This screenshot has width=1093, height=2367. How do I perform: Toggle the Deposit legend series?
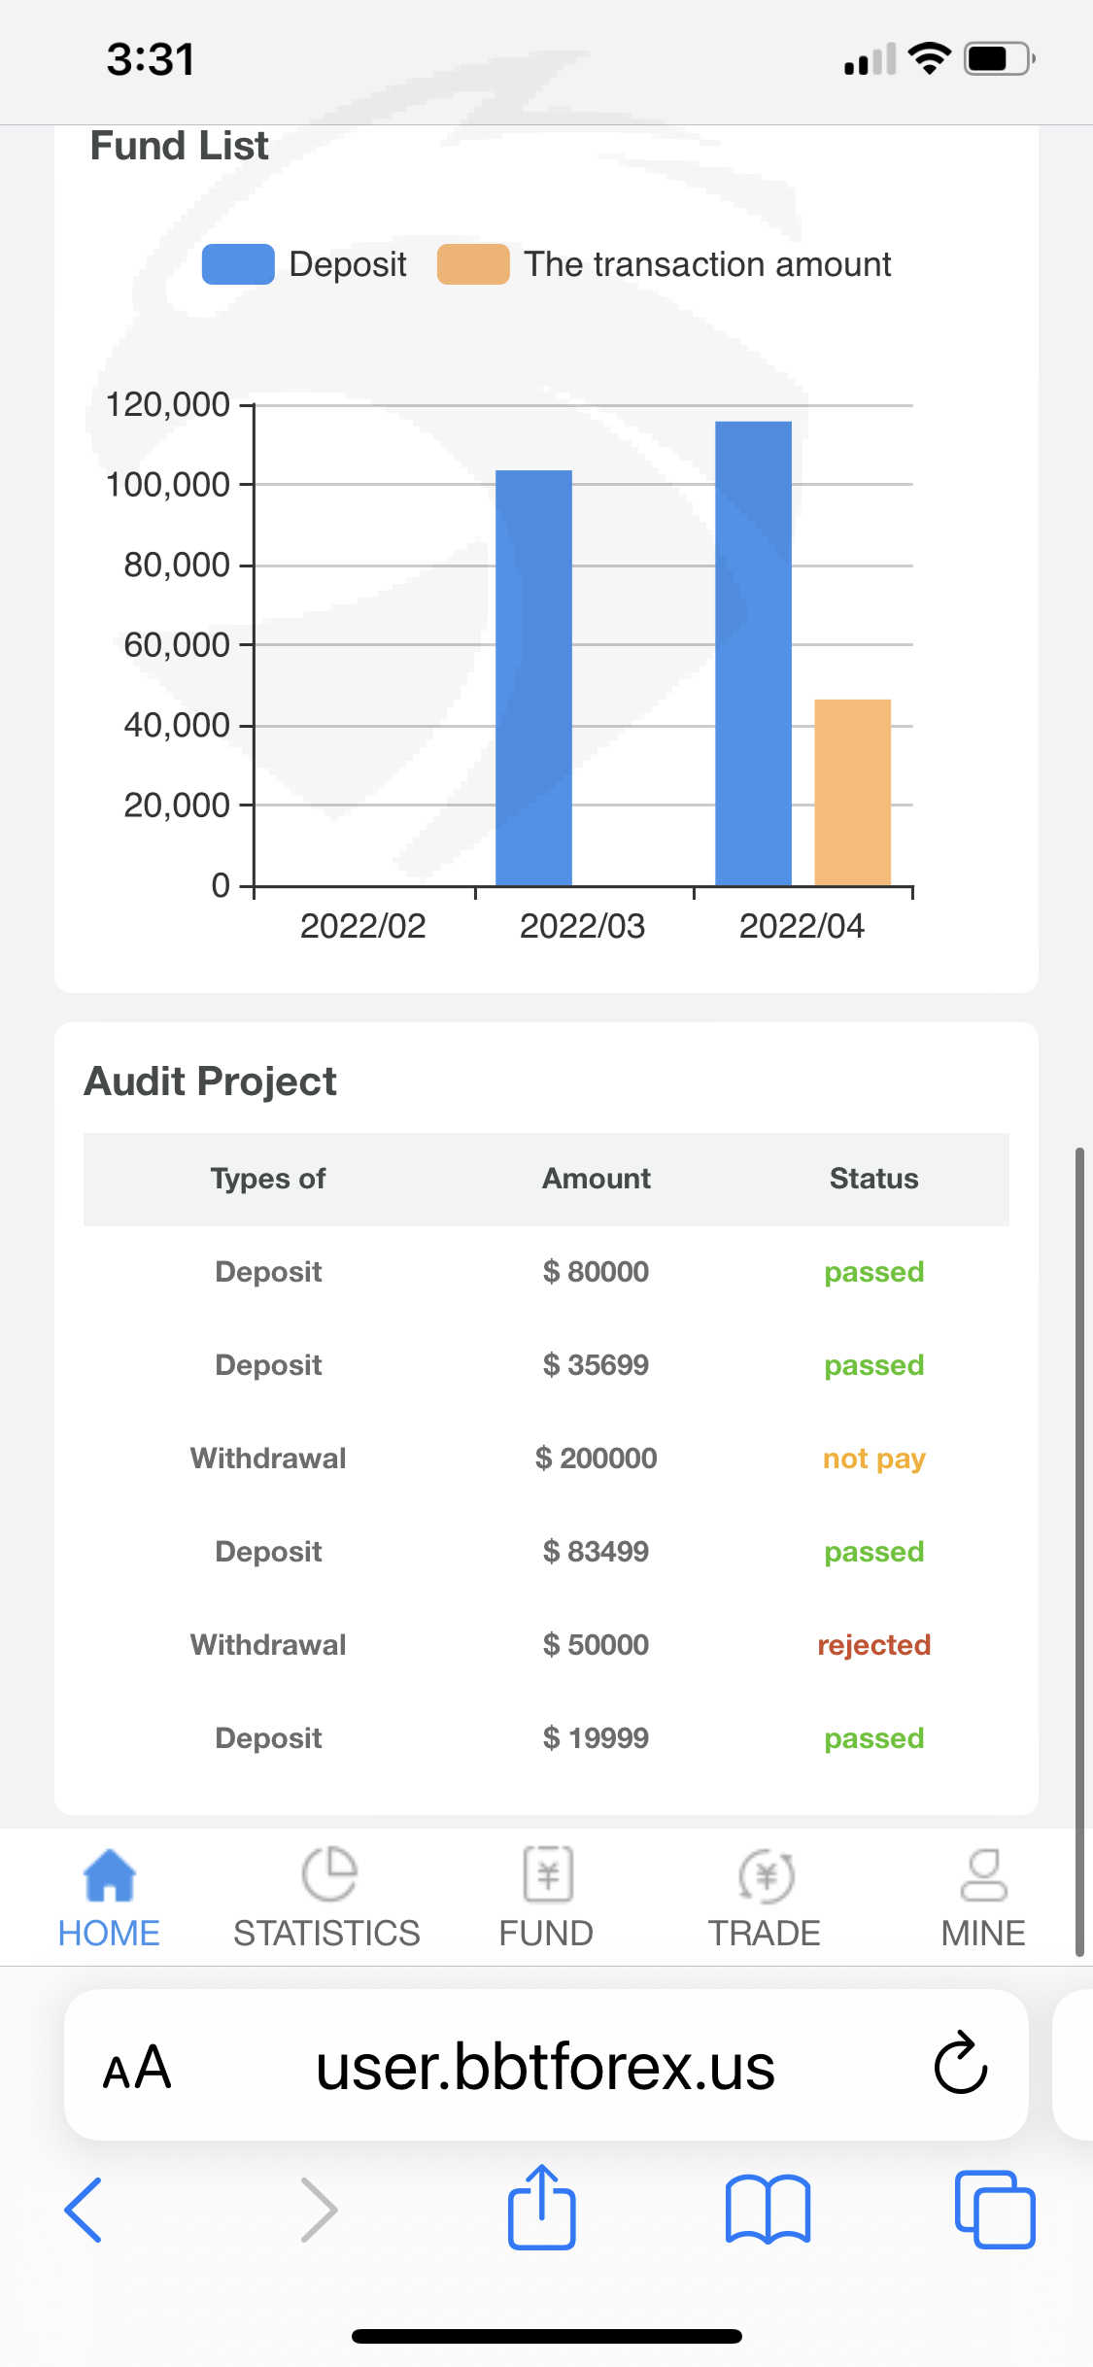pos(304,264)
